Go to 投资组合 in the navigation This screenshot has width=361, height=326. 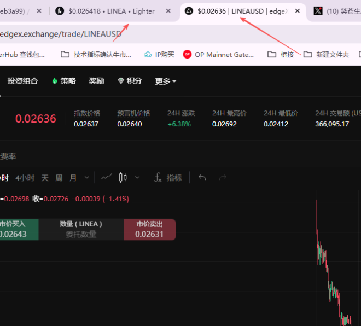pyautogui.click(x=22, y=81)
